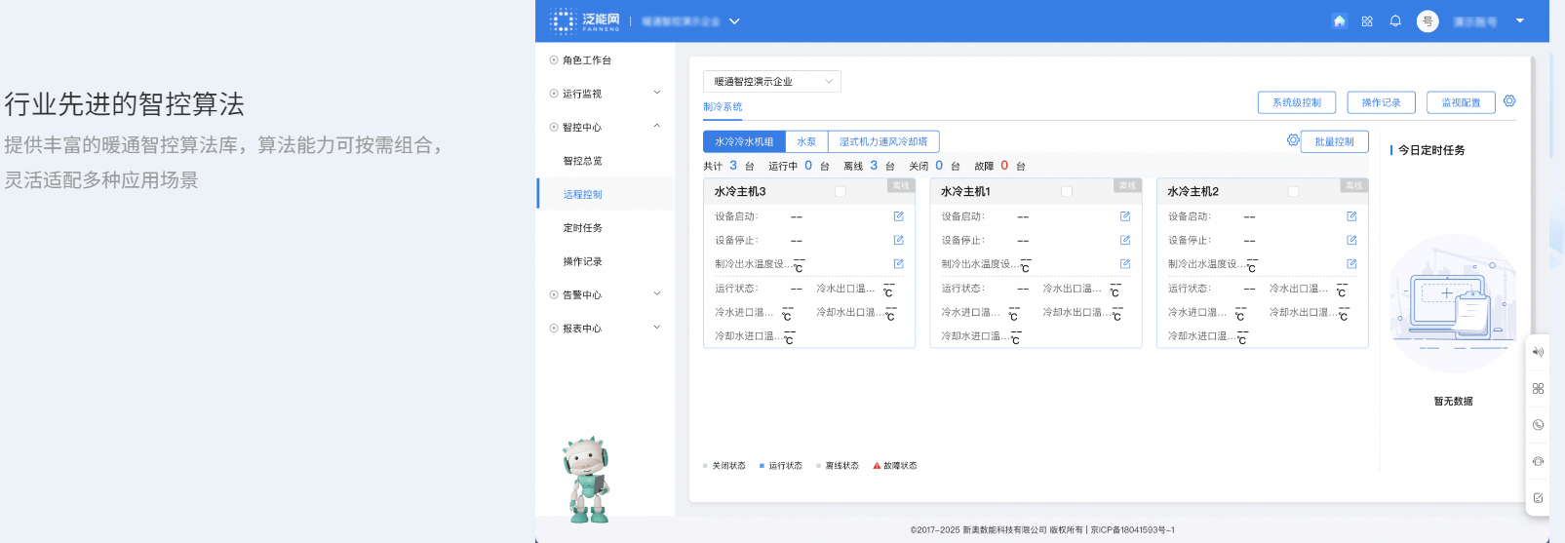The image size is (1565, 543).
Task: Edit 制冷出水温度设定 for 水冷主机3
Action: point(898,264)
